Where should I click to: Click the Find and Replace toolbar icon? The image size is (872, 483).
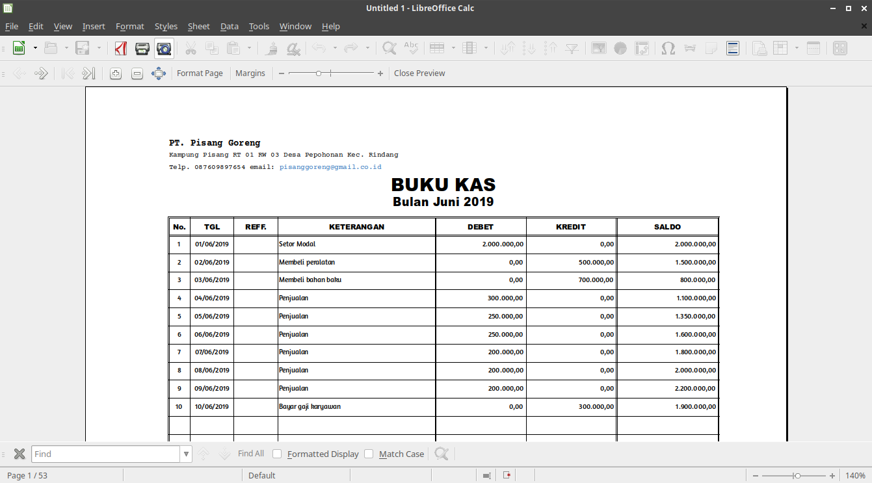[x=390, y=48]
